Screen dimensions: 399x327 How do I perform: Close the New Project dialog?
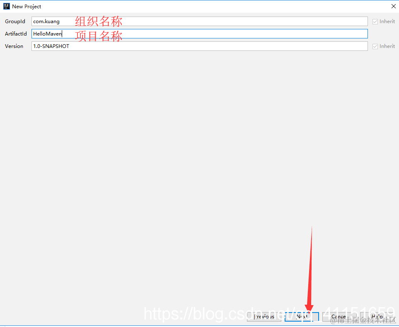(x=393, y=6)
